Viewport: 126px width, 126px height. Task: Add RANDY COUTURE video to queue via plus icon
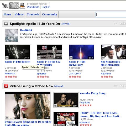point(55,125)
